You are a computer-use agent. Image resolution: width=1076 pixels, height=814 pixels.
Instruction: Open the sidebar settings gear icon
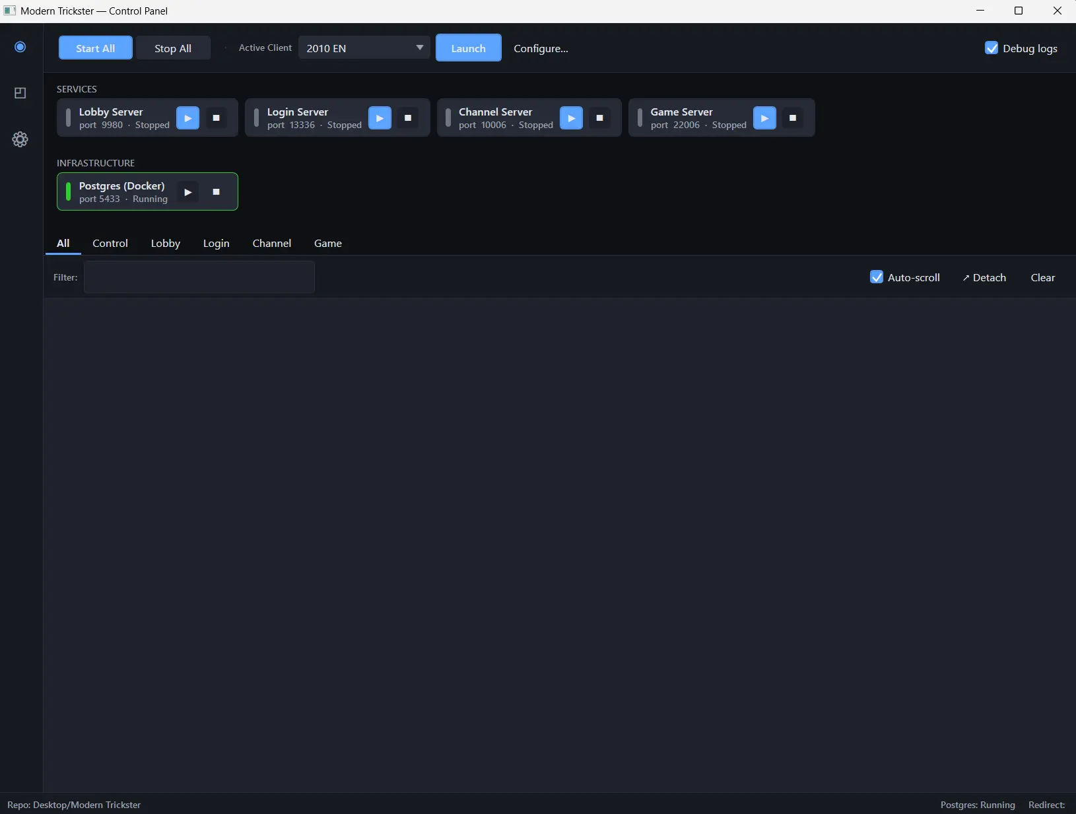click(x=20, y=139)
